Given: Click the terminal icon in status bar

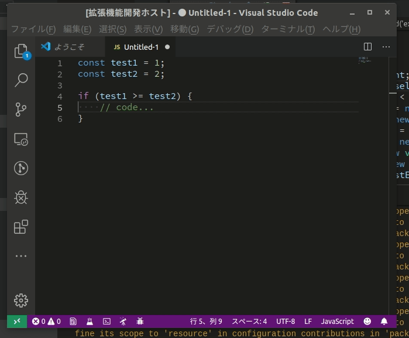Looking at the screenshot, I should [x=106, y=321].
